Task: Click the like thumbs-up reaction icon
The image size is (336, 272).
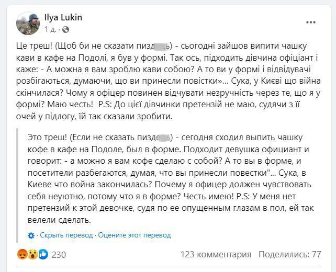Action: tap(43, 254)
